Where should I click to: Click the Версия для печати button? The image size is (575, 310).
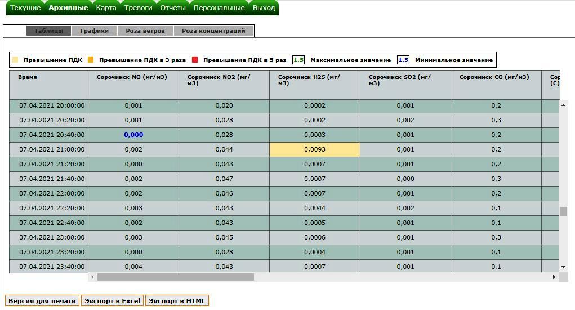[x=42, y=301]
